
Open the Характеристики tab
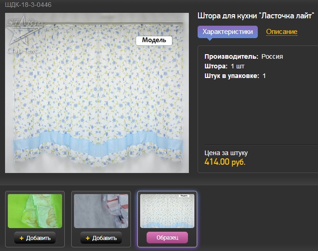pyautogui.click(x=227, y=32)
